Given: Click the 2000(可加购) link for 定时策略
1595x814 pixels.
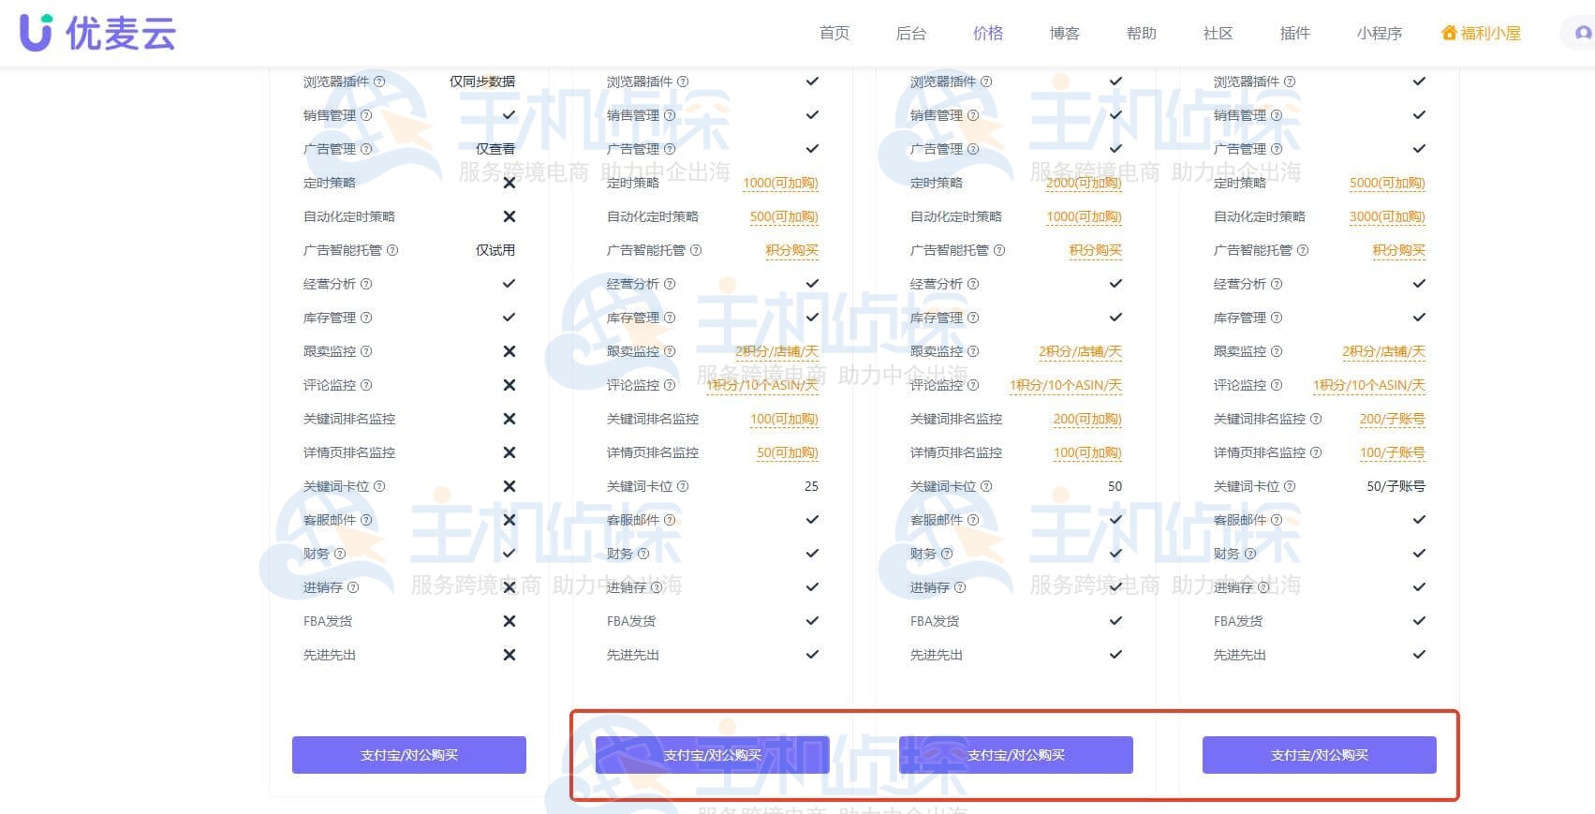Looking at the screenshot, I should 1084,183.
